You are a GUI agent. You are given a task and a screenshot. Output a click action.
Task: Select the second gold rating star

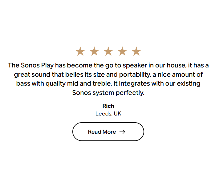coord(94,51)
